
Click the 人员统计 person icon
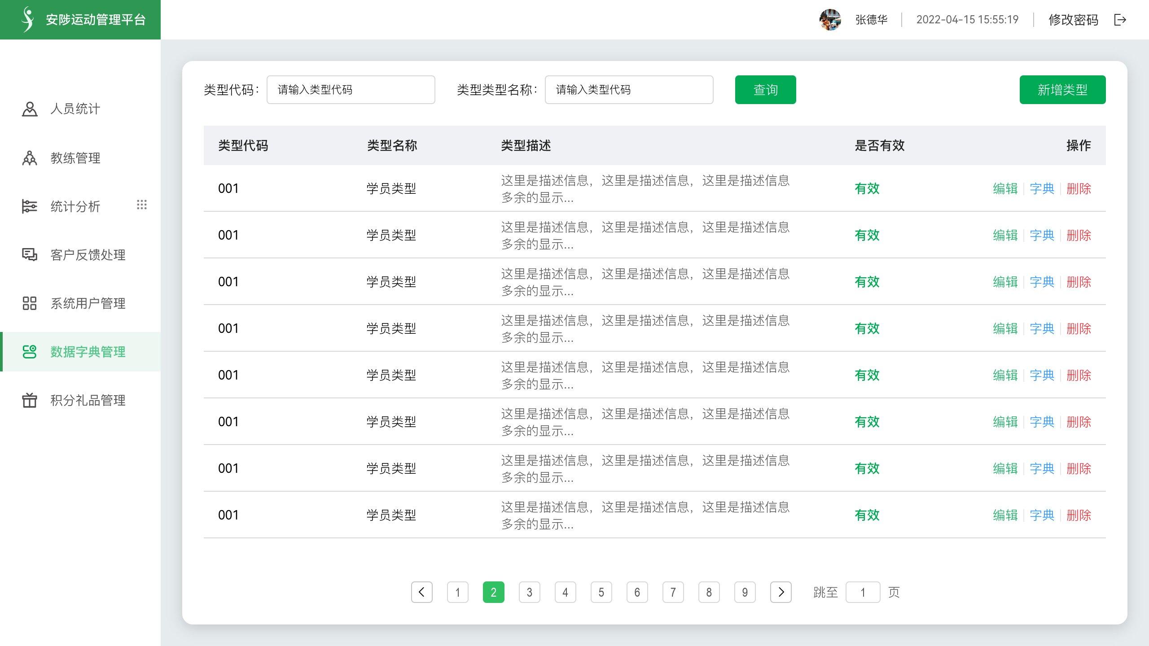pyautogui.click(x=30, y=109)
